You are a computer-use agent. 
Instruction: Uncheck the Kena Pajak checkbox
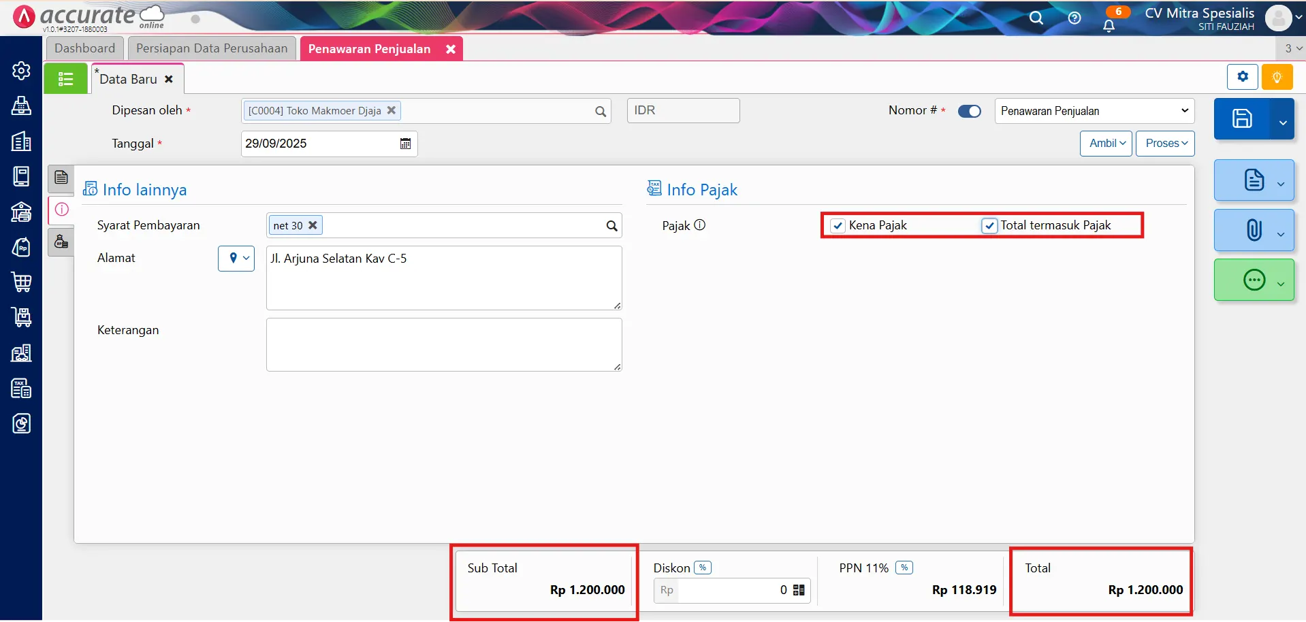pos(838,226)
